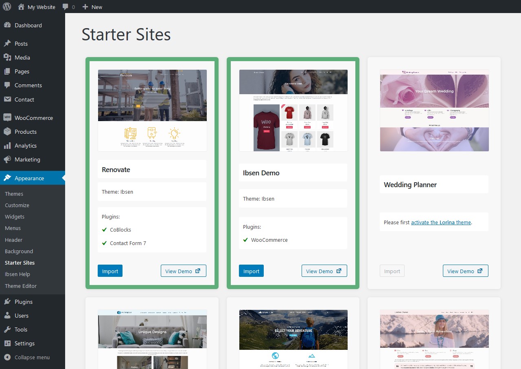Click activate the Lorina theme link
The image size is (521, 369).
click(441, 222)
